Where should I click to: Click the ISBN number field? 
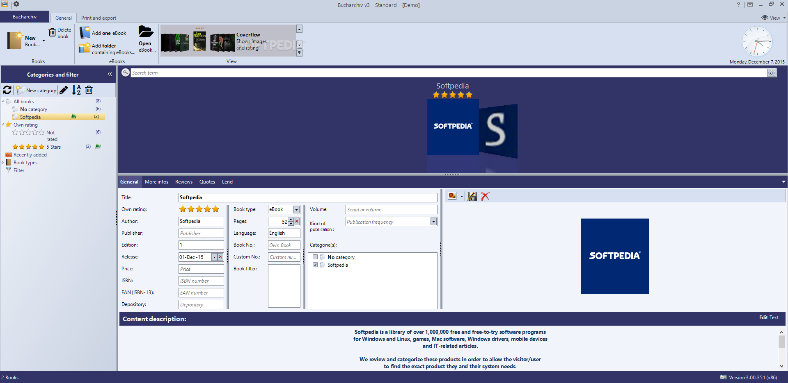tap(201, 281)
